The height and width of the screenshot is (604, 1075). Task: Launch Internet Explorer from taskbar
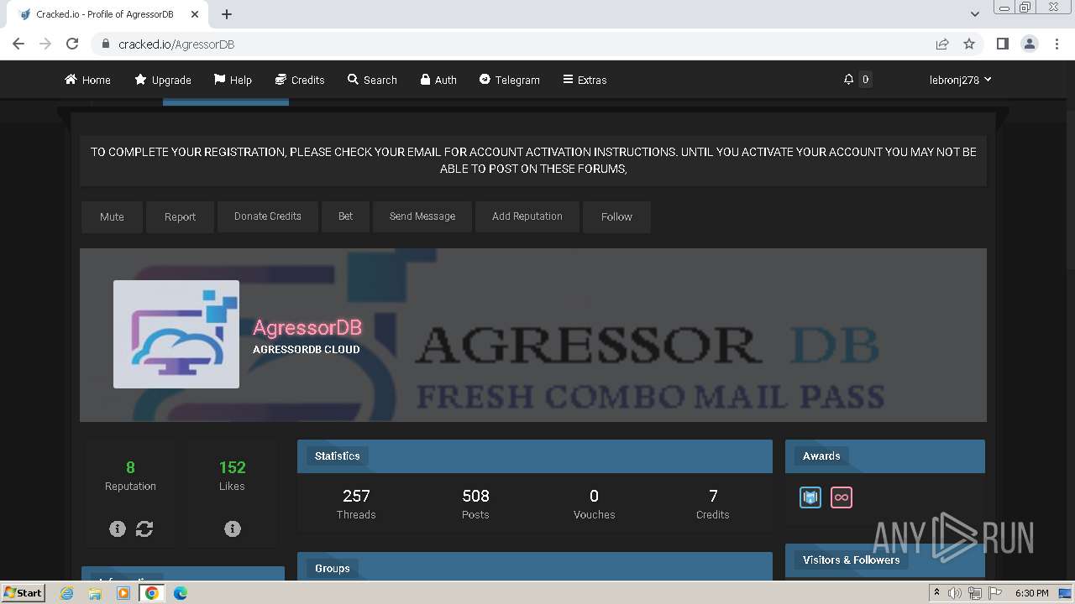click(67, 593)
